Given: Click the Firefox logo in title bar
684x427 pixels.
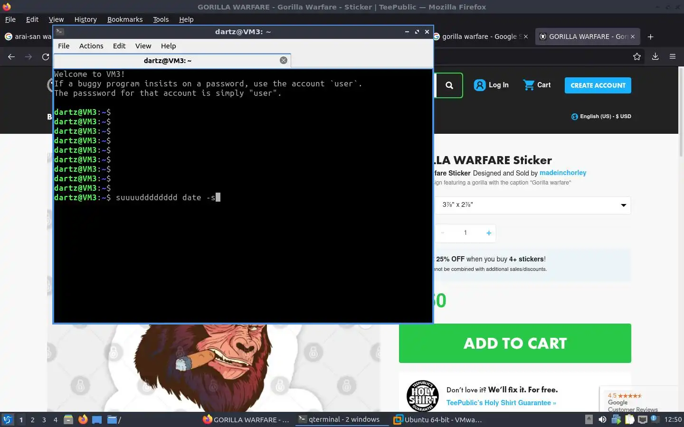Looking at the screenshot, I should pyautogui.click(x=7, y=7).
